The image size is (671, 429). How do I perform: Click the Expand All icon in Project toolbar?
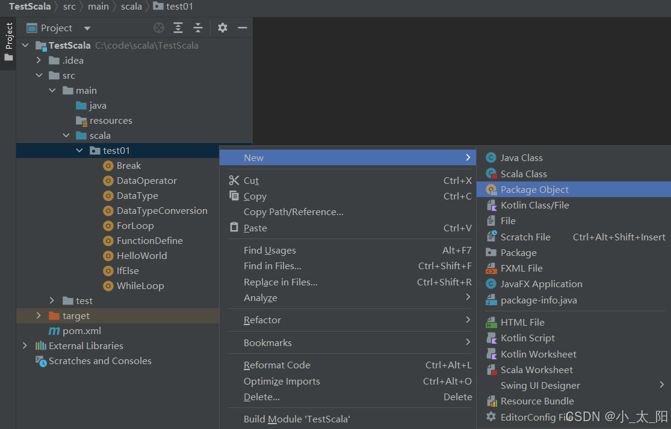click(178, 28)
